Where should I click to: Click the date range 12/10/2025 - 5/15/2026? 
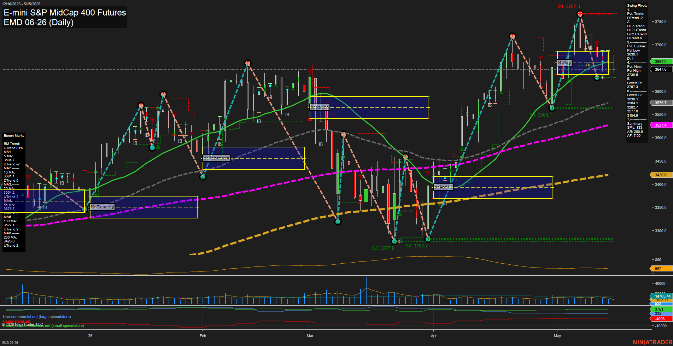[21, 4]
